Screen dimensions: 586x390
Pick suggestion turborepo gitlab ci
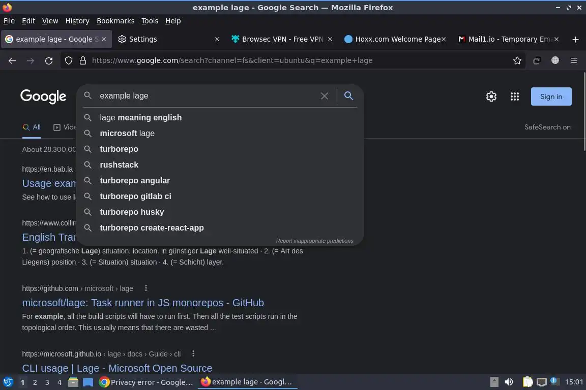[220, 197]
